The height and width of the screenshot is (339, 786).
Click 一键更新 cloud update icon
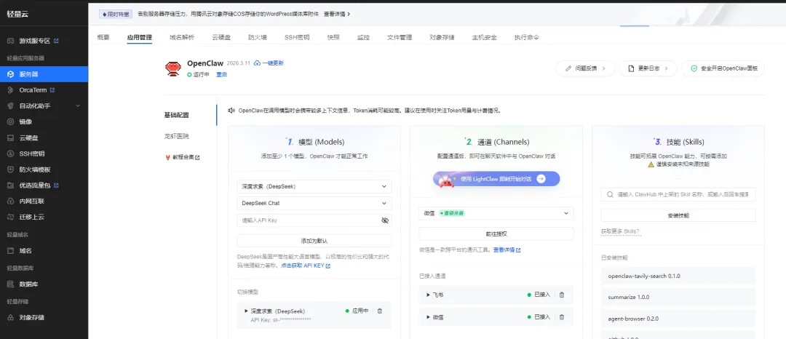[257, 63]
